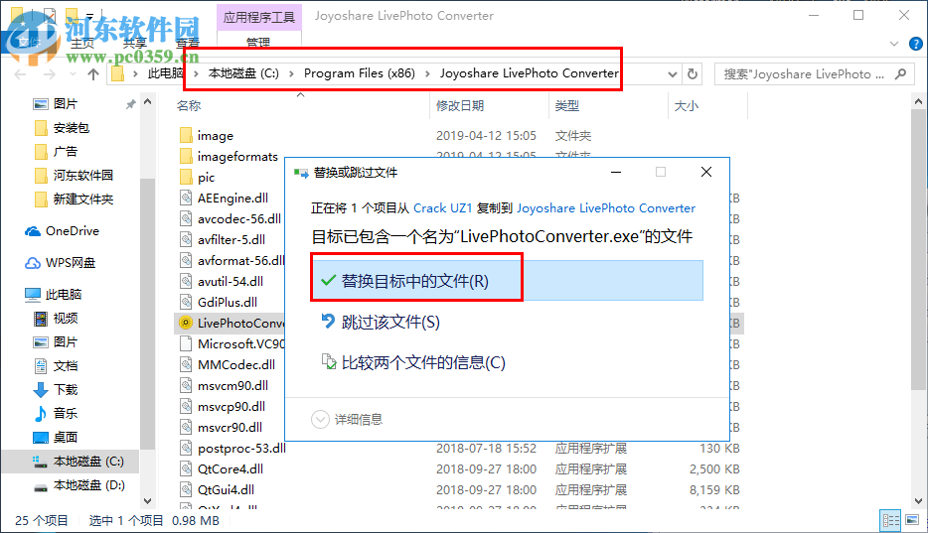The height and width of the screenshot is (533, 928).
Task: Open the 安装包 quick access folder
Action: 63,128
